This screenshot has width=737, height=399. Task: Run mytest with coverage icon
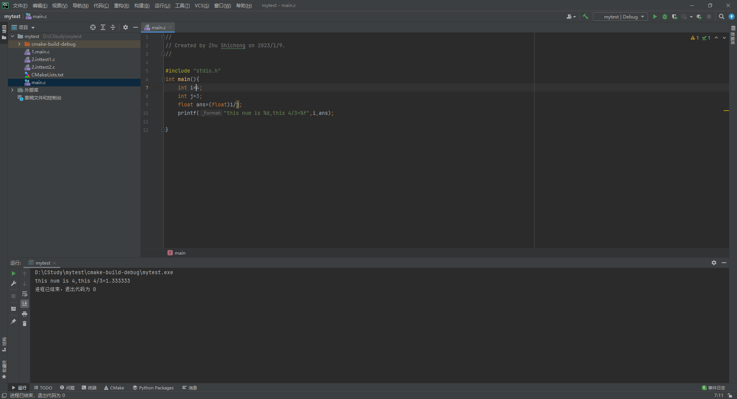[x=674, y=17]
